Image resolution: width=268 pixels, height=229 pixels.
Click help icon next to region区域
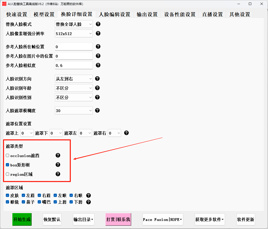tap(58, 174)
